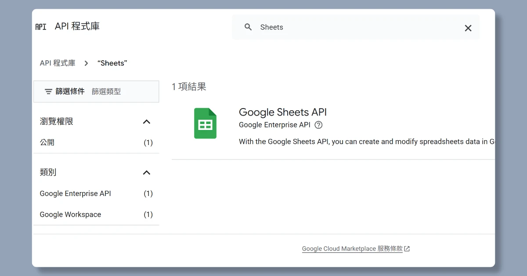
Task: Click the Google Enterprise API subtitle under result
Action: click(x=274, y=125)
